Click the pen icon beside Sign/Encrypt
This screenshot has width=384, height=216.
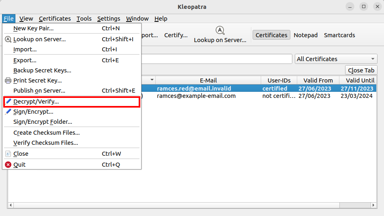9,111
